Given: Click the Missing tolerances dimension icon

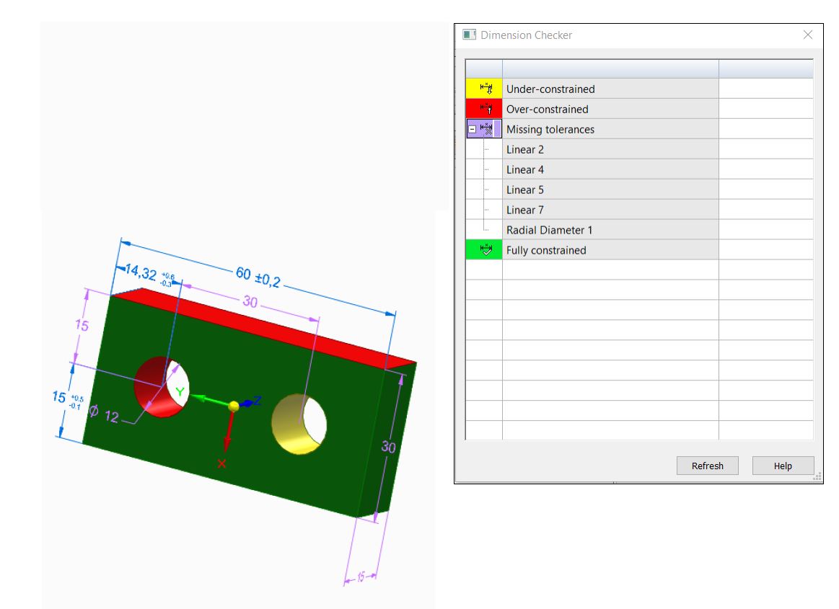Looking at the screenshot, I should tap(487, 128).
